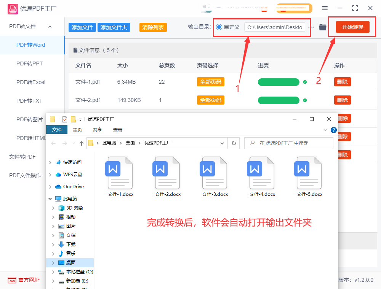Viewport: 381px width, 289px height.
Task: Click green completion check for 文件-2.pdf
Action: pos(305,100)
